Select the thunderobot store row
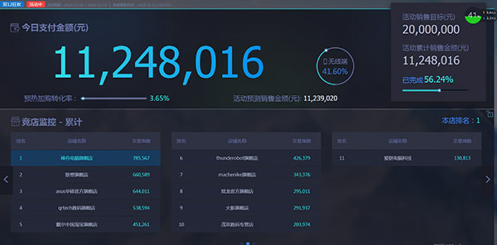 [x=246, y=158]
